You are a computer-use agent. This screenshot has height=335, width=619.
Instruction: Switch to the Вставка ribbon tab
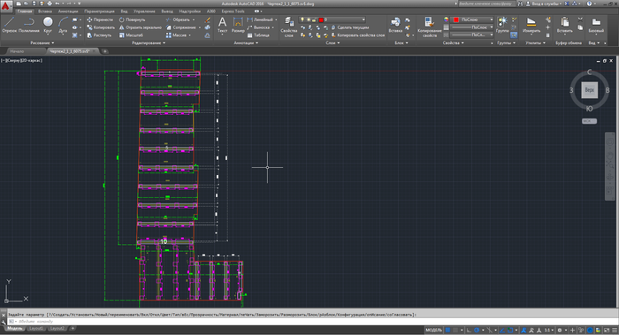click(44, 11)
